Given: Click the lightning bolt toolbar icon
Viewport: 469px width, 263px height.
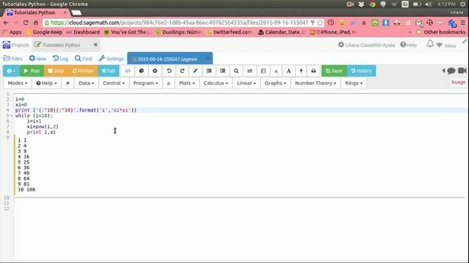Looking at the screenshot, I should click(301, 71).
